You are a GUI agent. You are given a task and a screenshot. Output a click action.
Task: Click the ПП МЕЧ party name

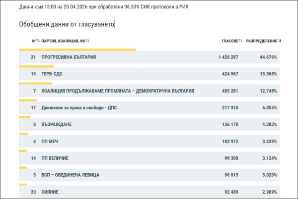coord(51,141)
